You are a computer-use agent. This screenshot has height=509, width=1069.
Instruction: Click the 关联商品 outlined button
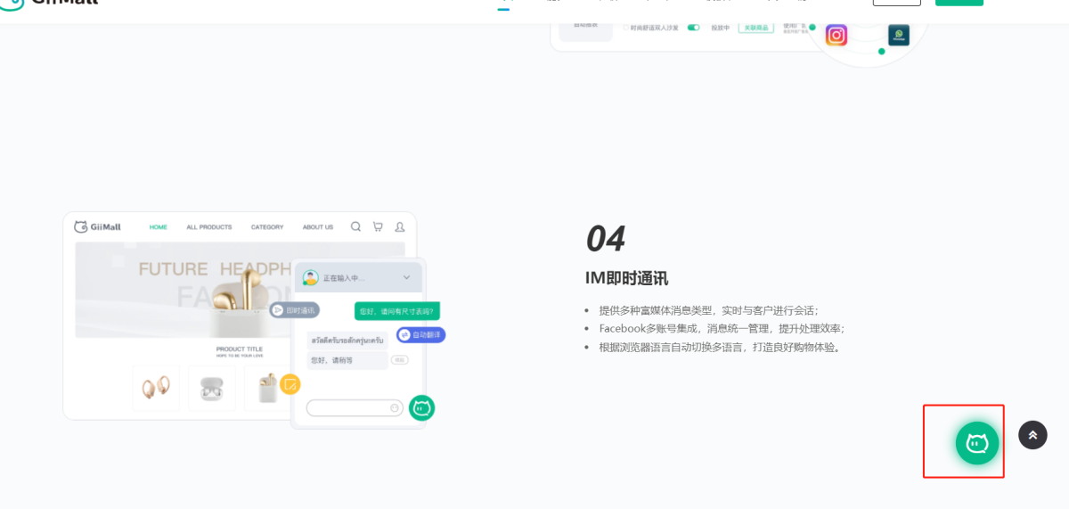(756, 28)
